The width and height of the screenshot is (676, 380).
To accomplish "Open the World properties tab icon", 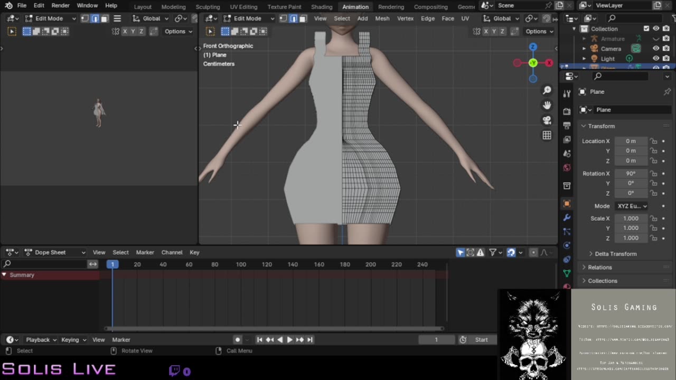I will [x=567, y=168].
